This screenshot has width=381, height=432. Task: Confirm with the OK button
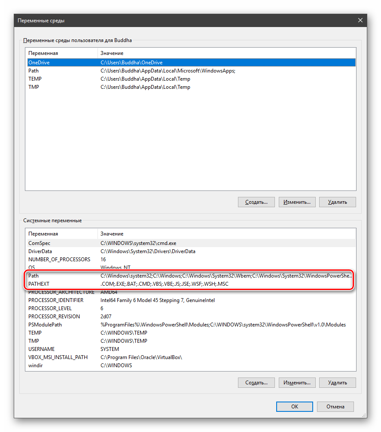tap(294, 407)
